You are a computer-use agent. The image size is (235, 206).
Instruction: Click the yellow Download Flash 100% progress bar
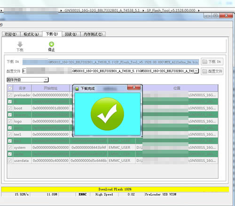[115, 189]
